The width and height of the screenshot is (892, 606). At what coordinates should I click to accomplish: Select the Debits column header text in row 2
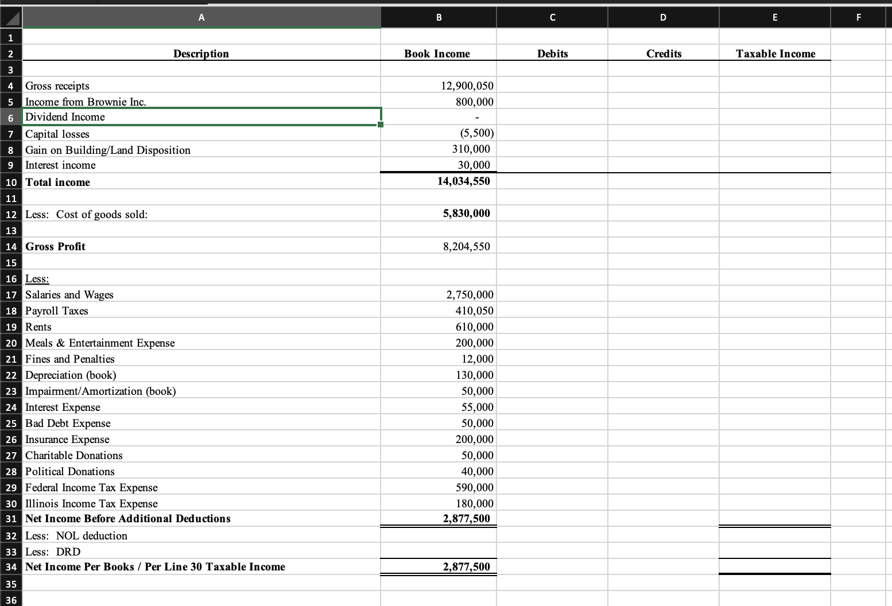click(x=552, y=53)
